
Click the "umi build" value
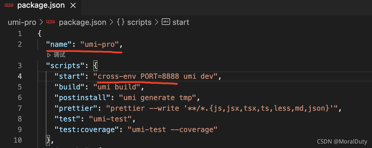pos(117,87)
